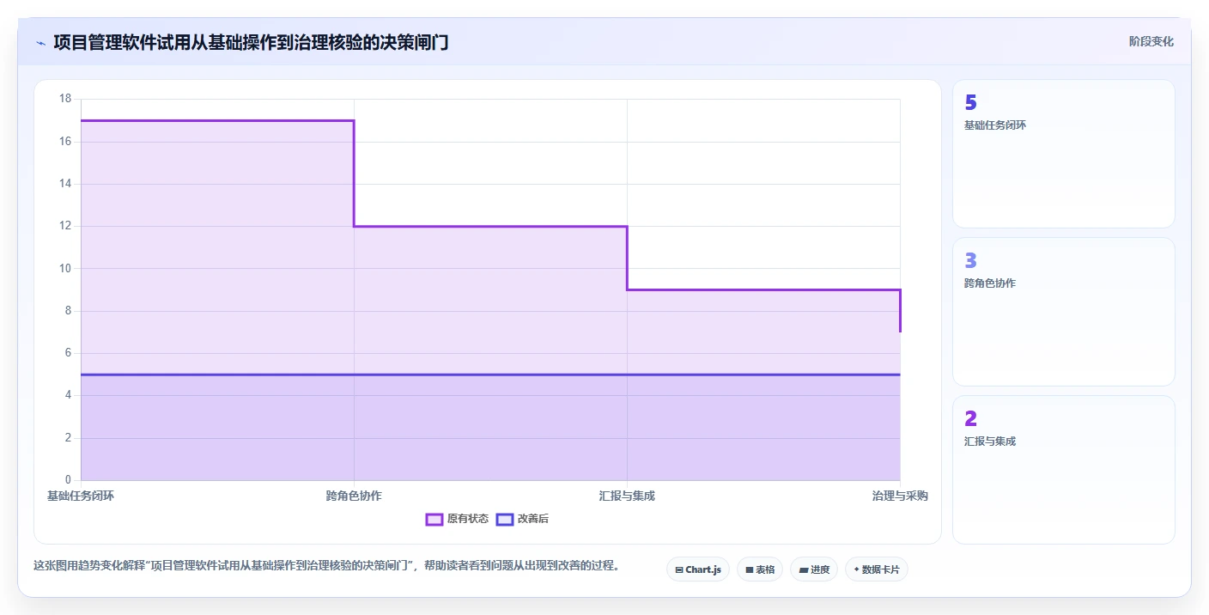Click the Chart.js tag
Viewport: 1209px width, 615px height.
click(698, 569)
